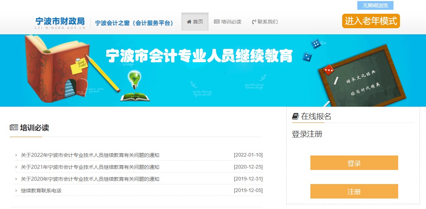Click the newspaper icon in 培训必读 section heading
This screenshot has width=426, height=209.
point(14,128)
